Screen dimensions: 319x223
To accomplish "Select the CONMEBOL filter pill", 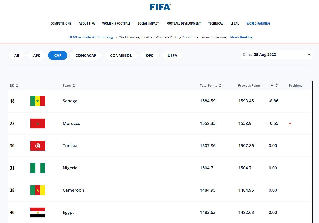I will pos(121,55).
